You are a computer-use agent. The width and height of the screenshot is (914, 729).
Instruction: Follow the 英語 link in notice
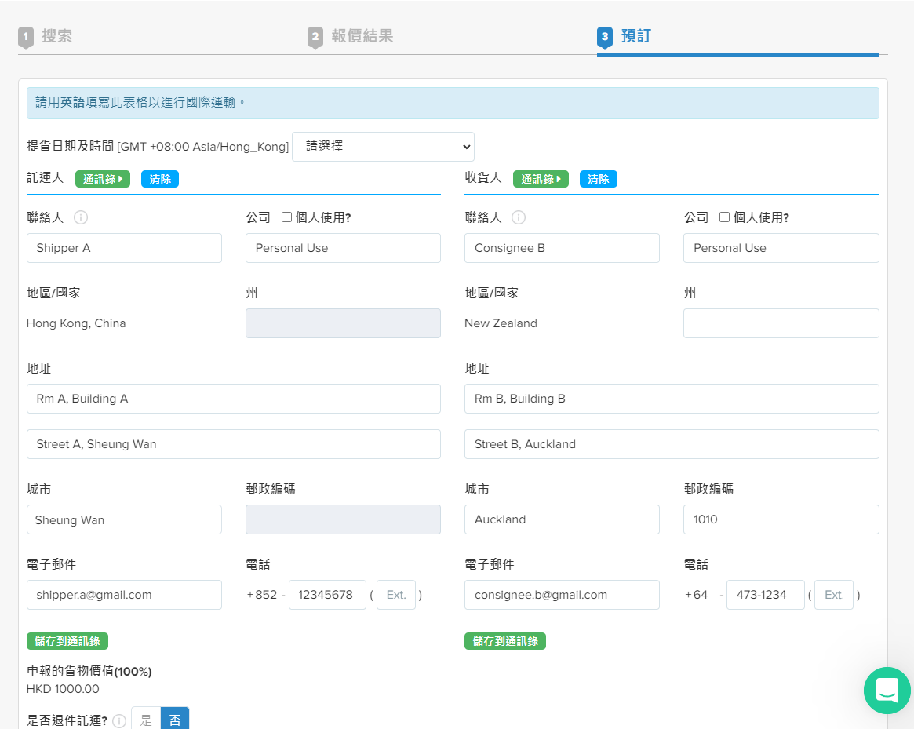coord(73,103)
